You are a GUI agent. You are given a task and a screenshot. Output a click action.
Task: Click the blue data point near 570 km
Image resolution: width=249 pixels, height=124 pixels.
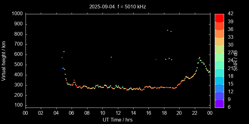(x=62, y=57)
